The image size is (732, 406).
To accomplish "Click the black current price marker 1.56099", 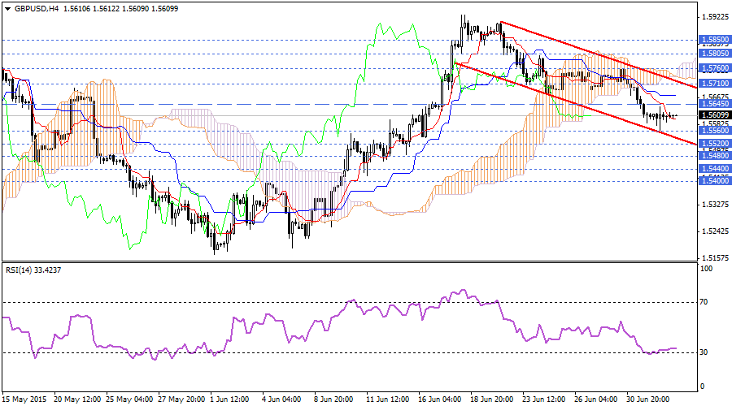I will click(713, 115).
